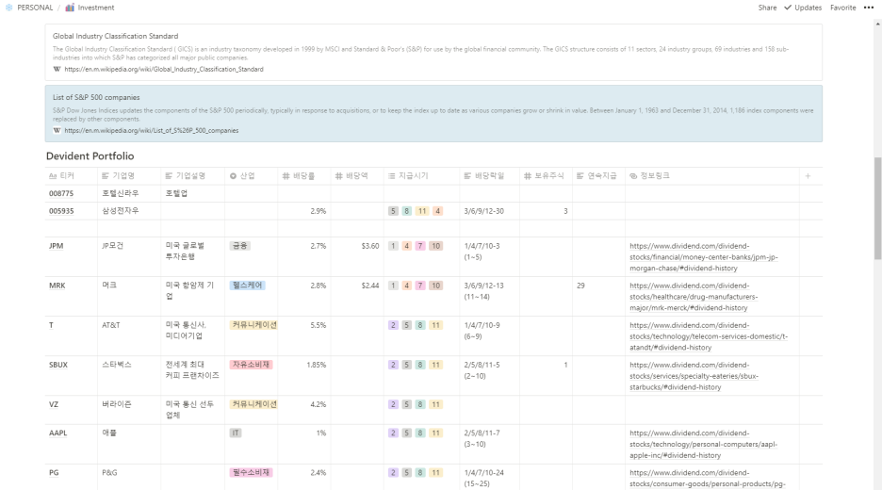The height and width of the screenshot is (490, 882).
Task: Open the 배당률 column header
Action: 303,176
